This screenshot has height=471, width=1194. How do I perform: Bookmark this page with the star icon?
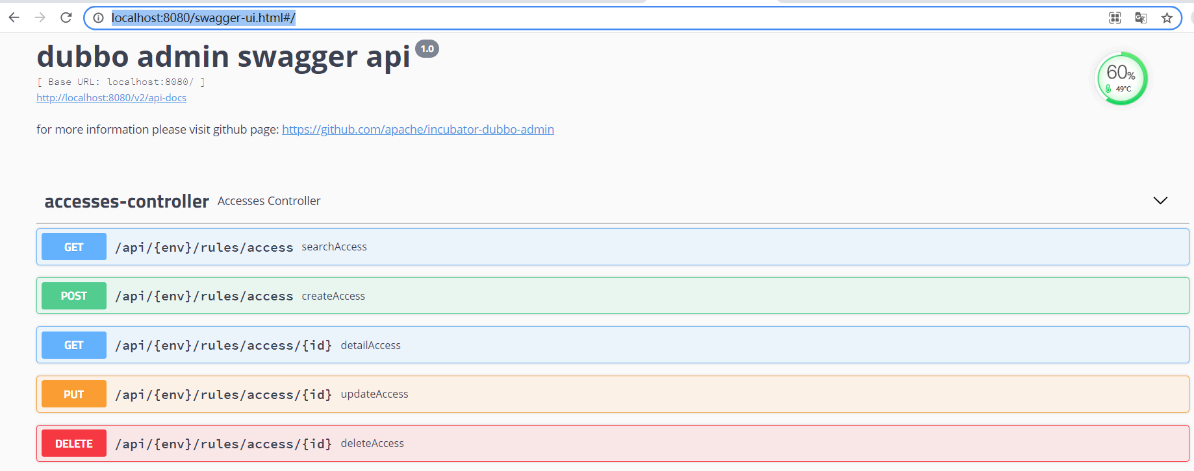[x=1167, y=18]
